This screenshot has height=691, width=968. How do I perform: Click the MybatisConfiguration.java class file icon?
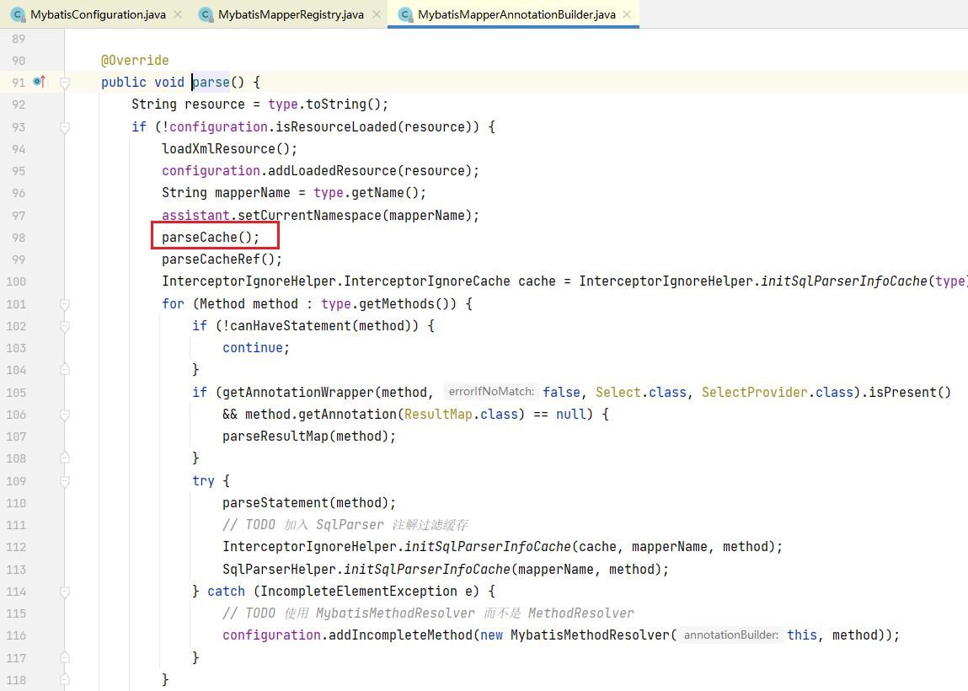(16, 14)
